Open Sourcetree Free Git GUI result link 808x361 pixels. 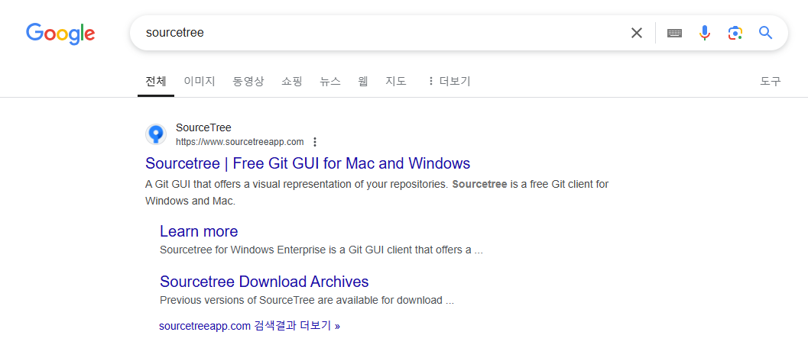tap(307, 163)
